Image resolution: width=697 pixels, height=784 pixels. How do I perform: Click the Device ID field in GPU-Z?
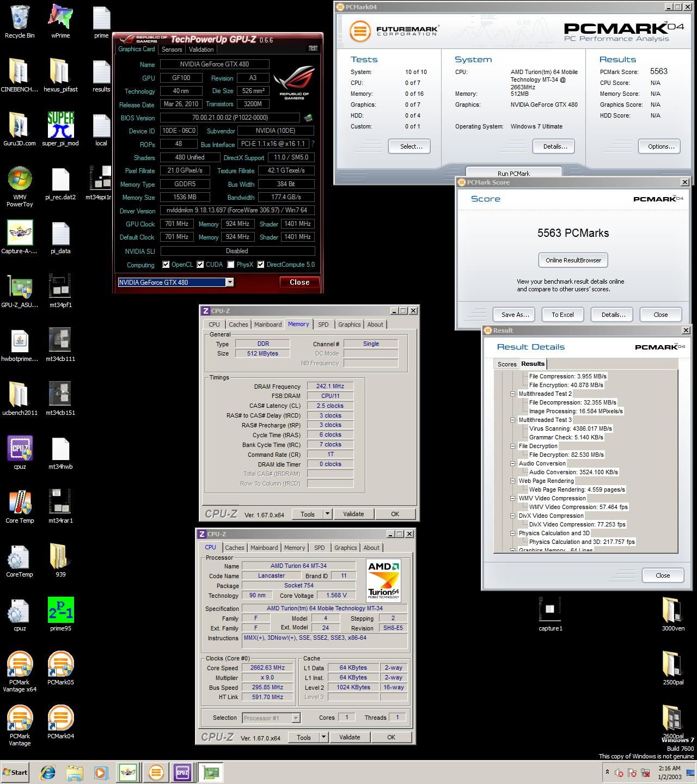click(179, 131)
